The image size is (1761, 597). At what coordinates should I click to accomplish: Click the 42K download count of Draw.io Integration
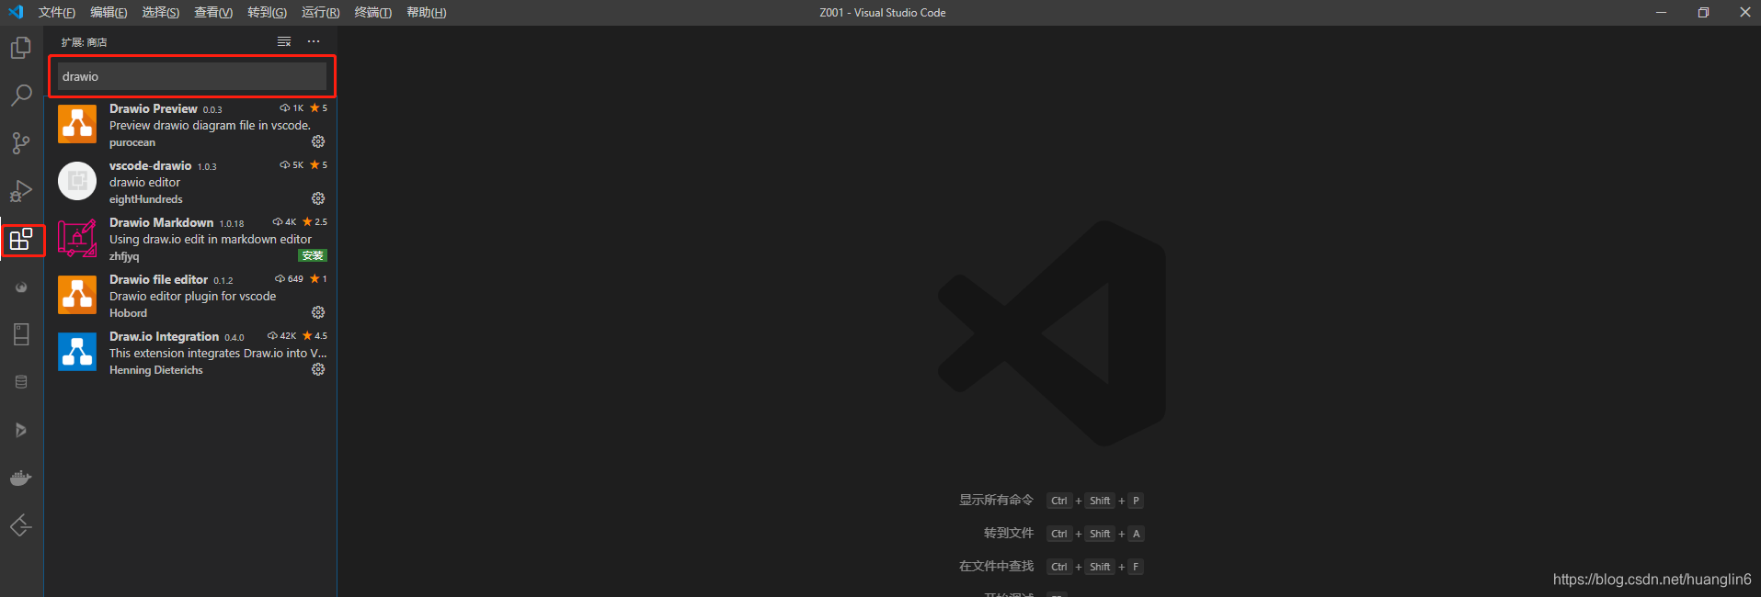282,336
